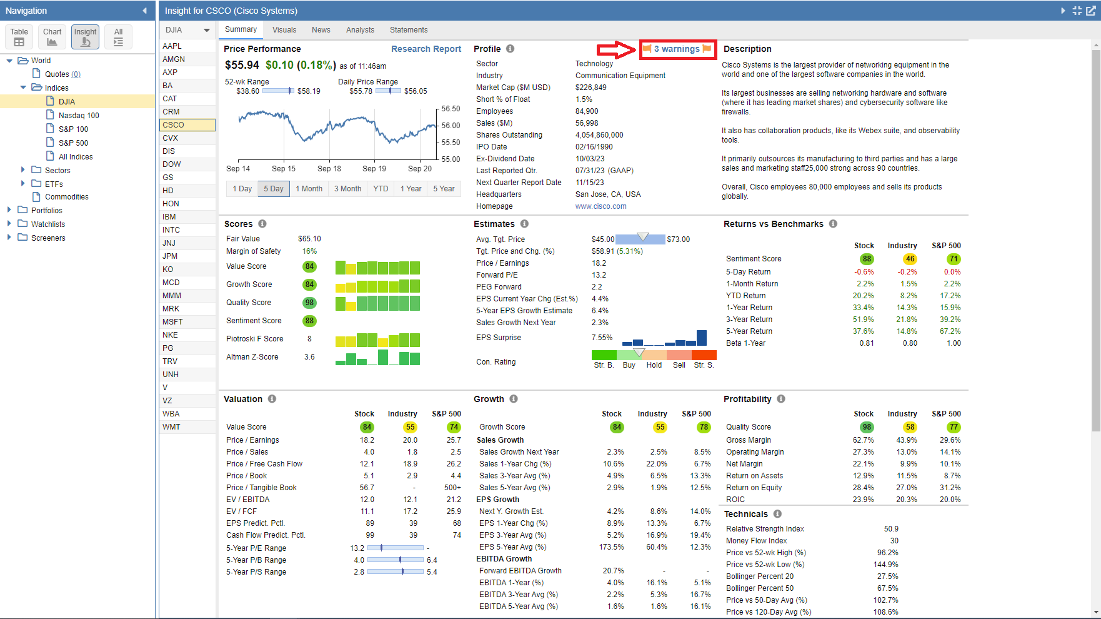Click the 5-Year P/E Range bar
This screenshot has width=1101, height=619.
pyautogui.click(x=396, y=548)
